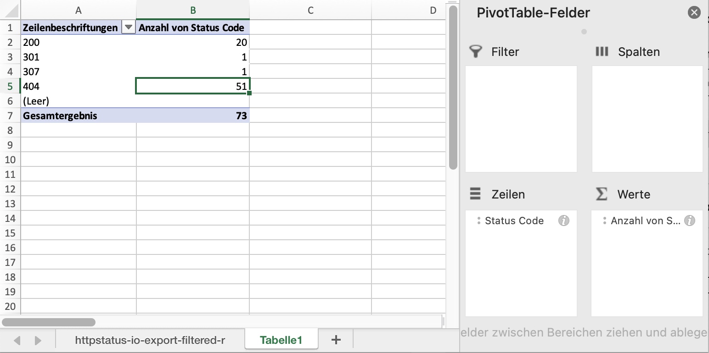Close the PivotTable-Felder panel
This screenshot has height=353, width=709.
694,13
